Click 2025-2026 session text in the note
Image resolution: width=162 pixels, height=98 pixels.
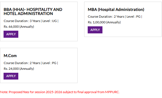coord(54,92)
